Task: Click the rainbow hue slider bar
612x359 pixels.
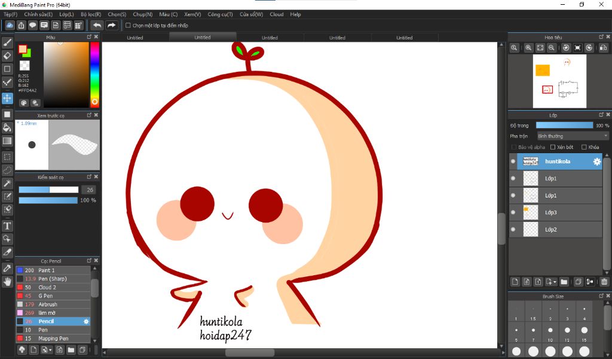Action: (94, 72)
